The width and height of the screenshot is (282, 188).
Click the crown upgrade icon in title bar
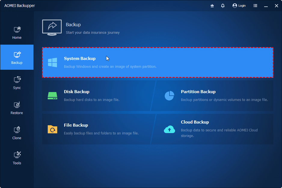pyautogui.click(x=212, y=5)
